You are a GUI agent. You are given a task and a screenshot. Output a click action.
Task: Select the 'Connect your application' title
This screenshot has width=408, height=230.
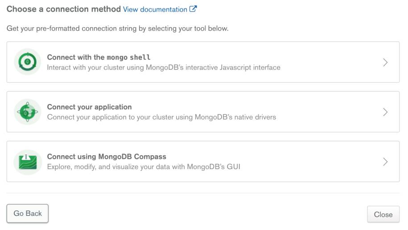coord(89,107)
